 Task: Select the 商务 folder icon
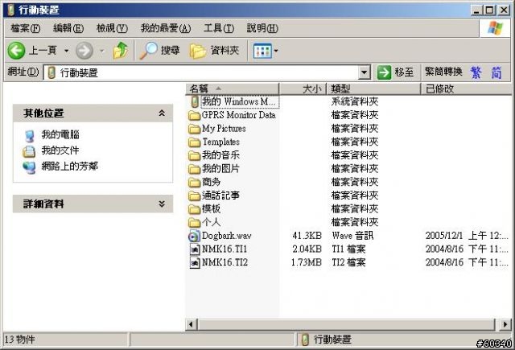point(195,182)
